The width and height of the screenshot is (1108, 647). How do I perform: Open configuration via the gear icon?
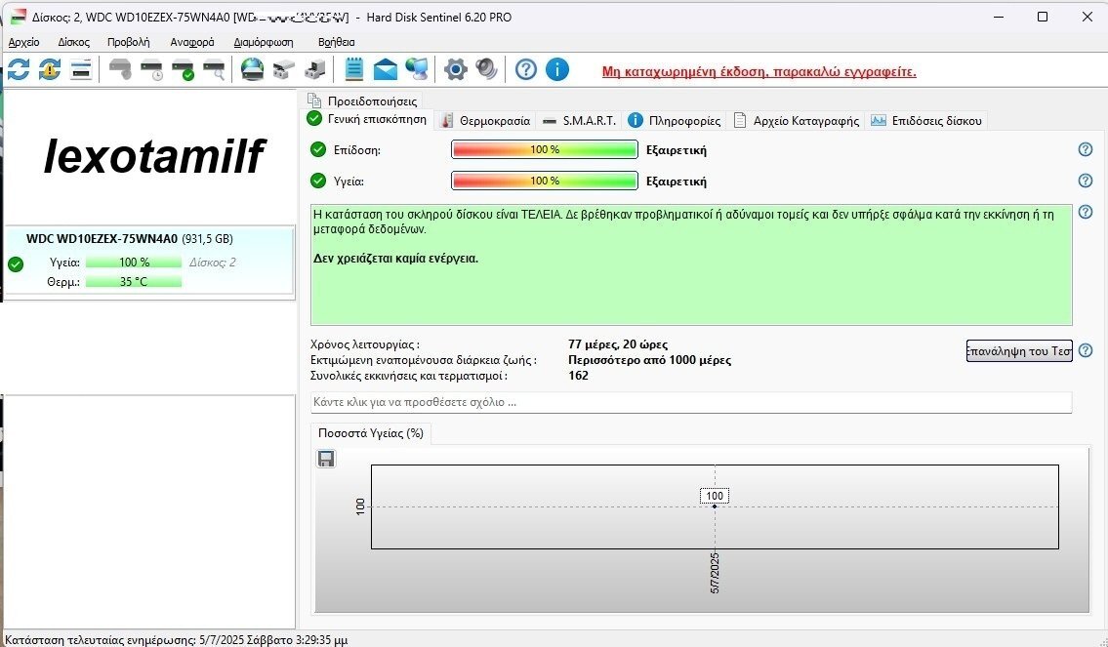click(456, 69)
